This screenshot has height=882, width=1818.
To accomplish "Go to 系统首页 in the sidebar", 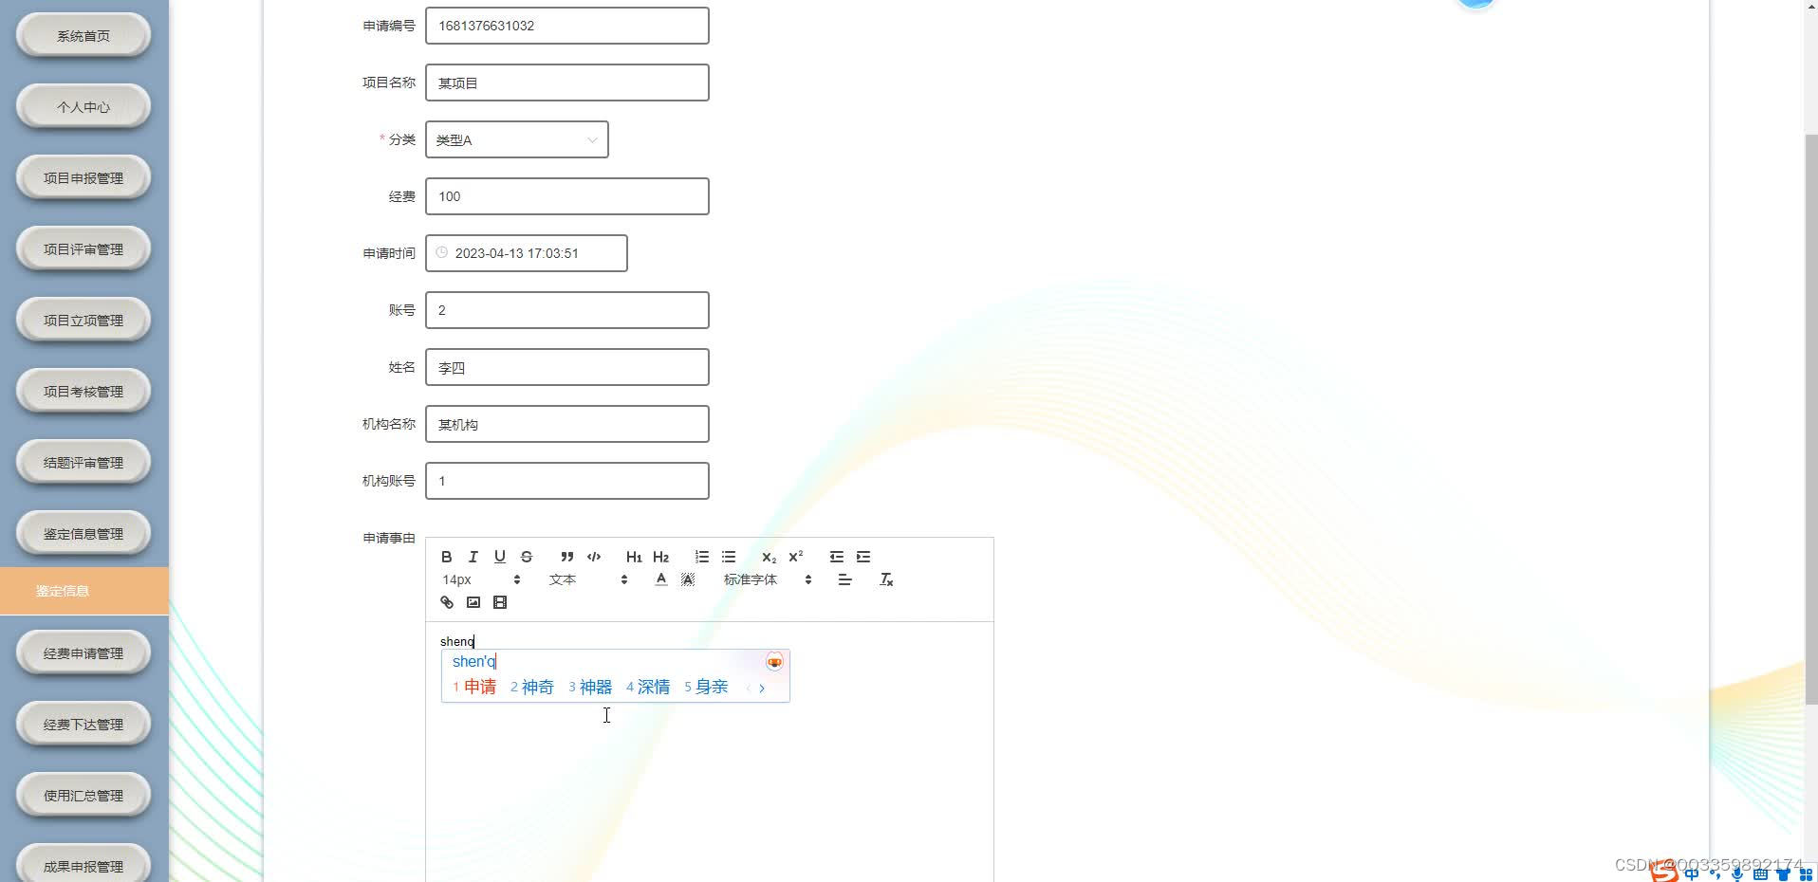I will (83, 36).
